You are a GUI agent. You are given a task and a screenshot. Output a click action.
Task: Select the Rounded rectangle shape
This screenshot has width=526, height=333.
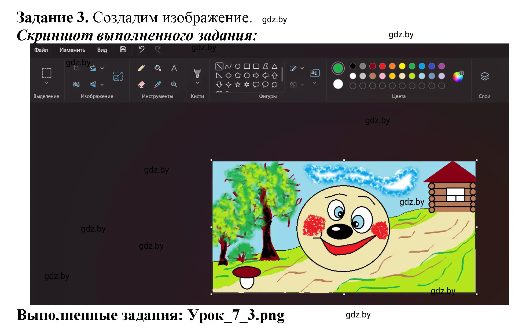click(x=256, y=66)
